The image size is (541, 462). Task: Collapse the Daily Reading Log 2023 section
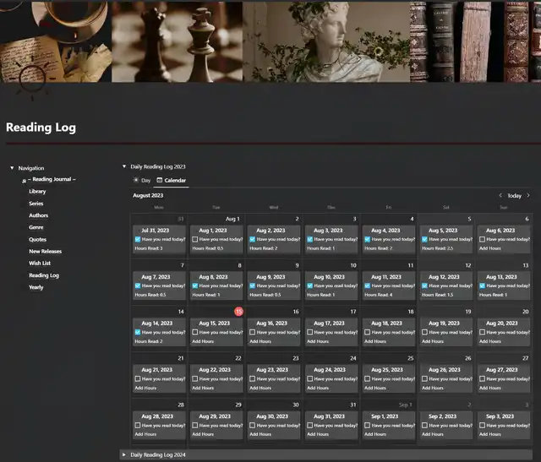click(x=124, y=167)
